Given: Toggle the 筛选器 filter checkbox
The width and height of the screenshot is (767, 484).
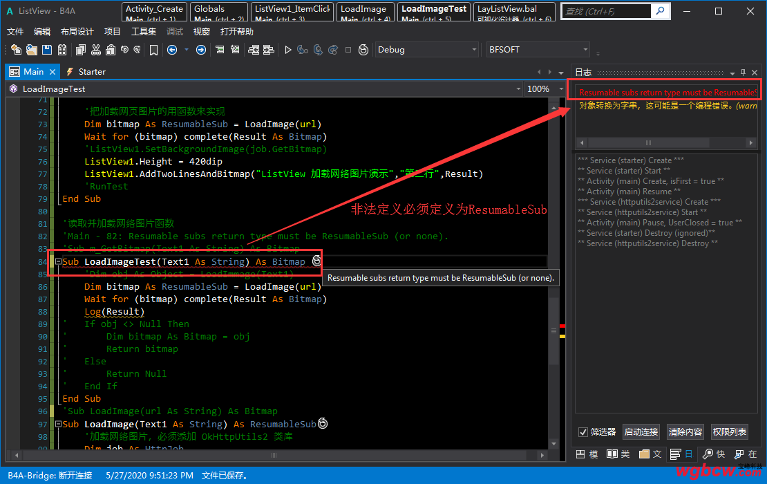Looking at the screenshot, I should click(x=583, y=431).
